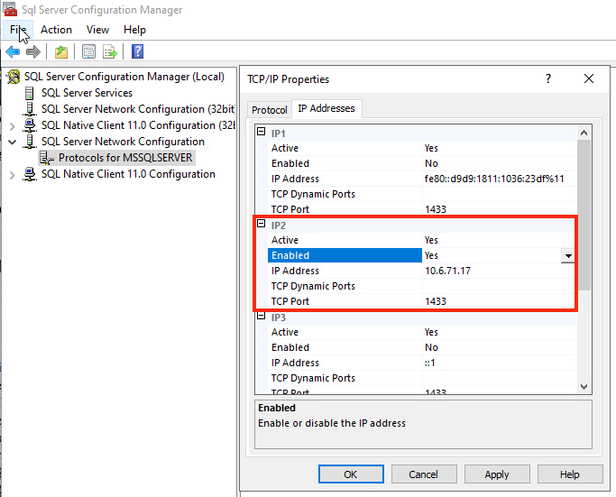616x497 pixels.
Task: Select SQL Server Services tree item
Action: coord(87,93)
